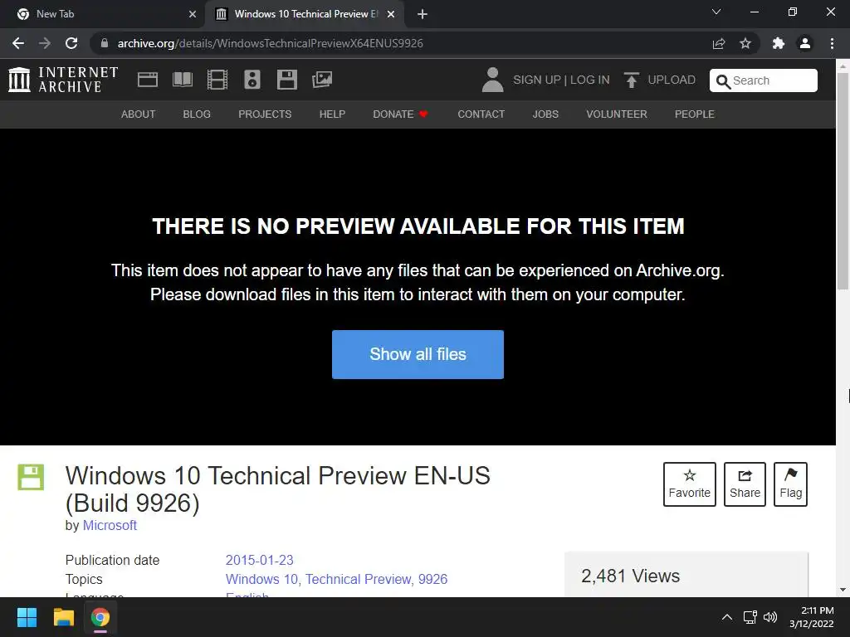Select the Windows 10 Technical Preview tab
Image resolution: width=850 pixels, height=637 pixels.
304,14
